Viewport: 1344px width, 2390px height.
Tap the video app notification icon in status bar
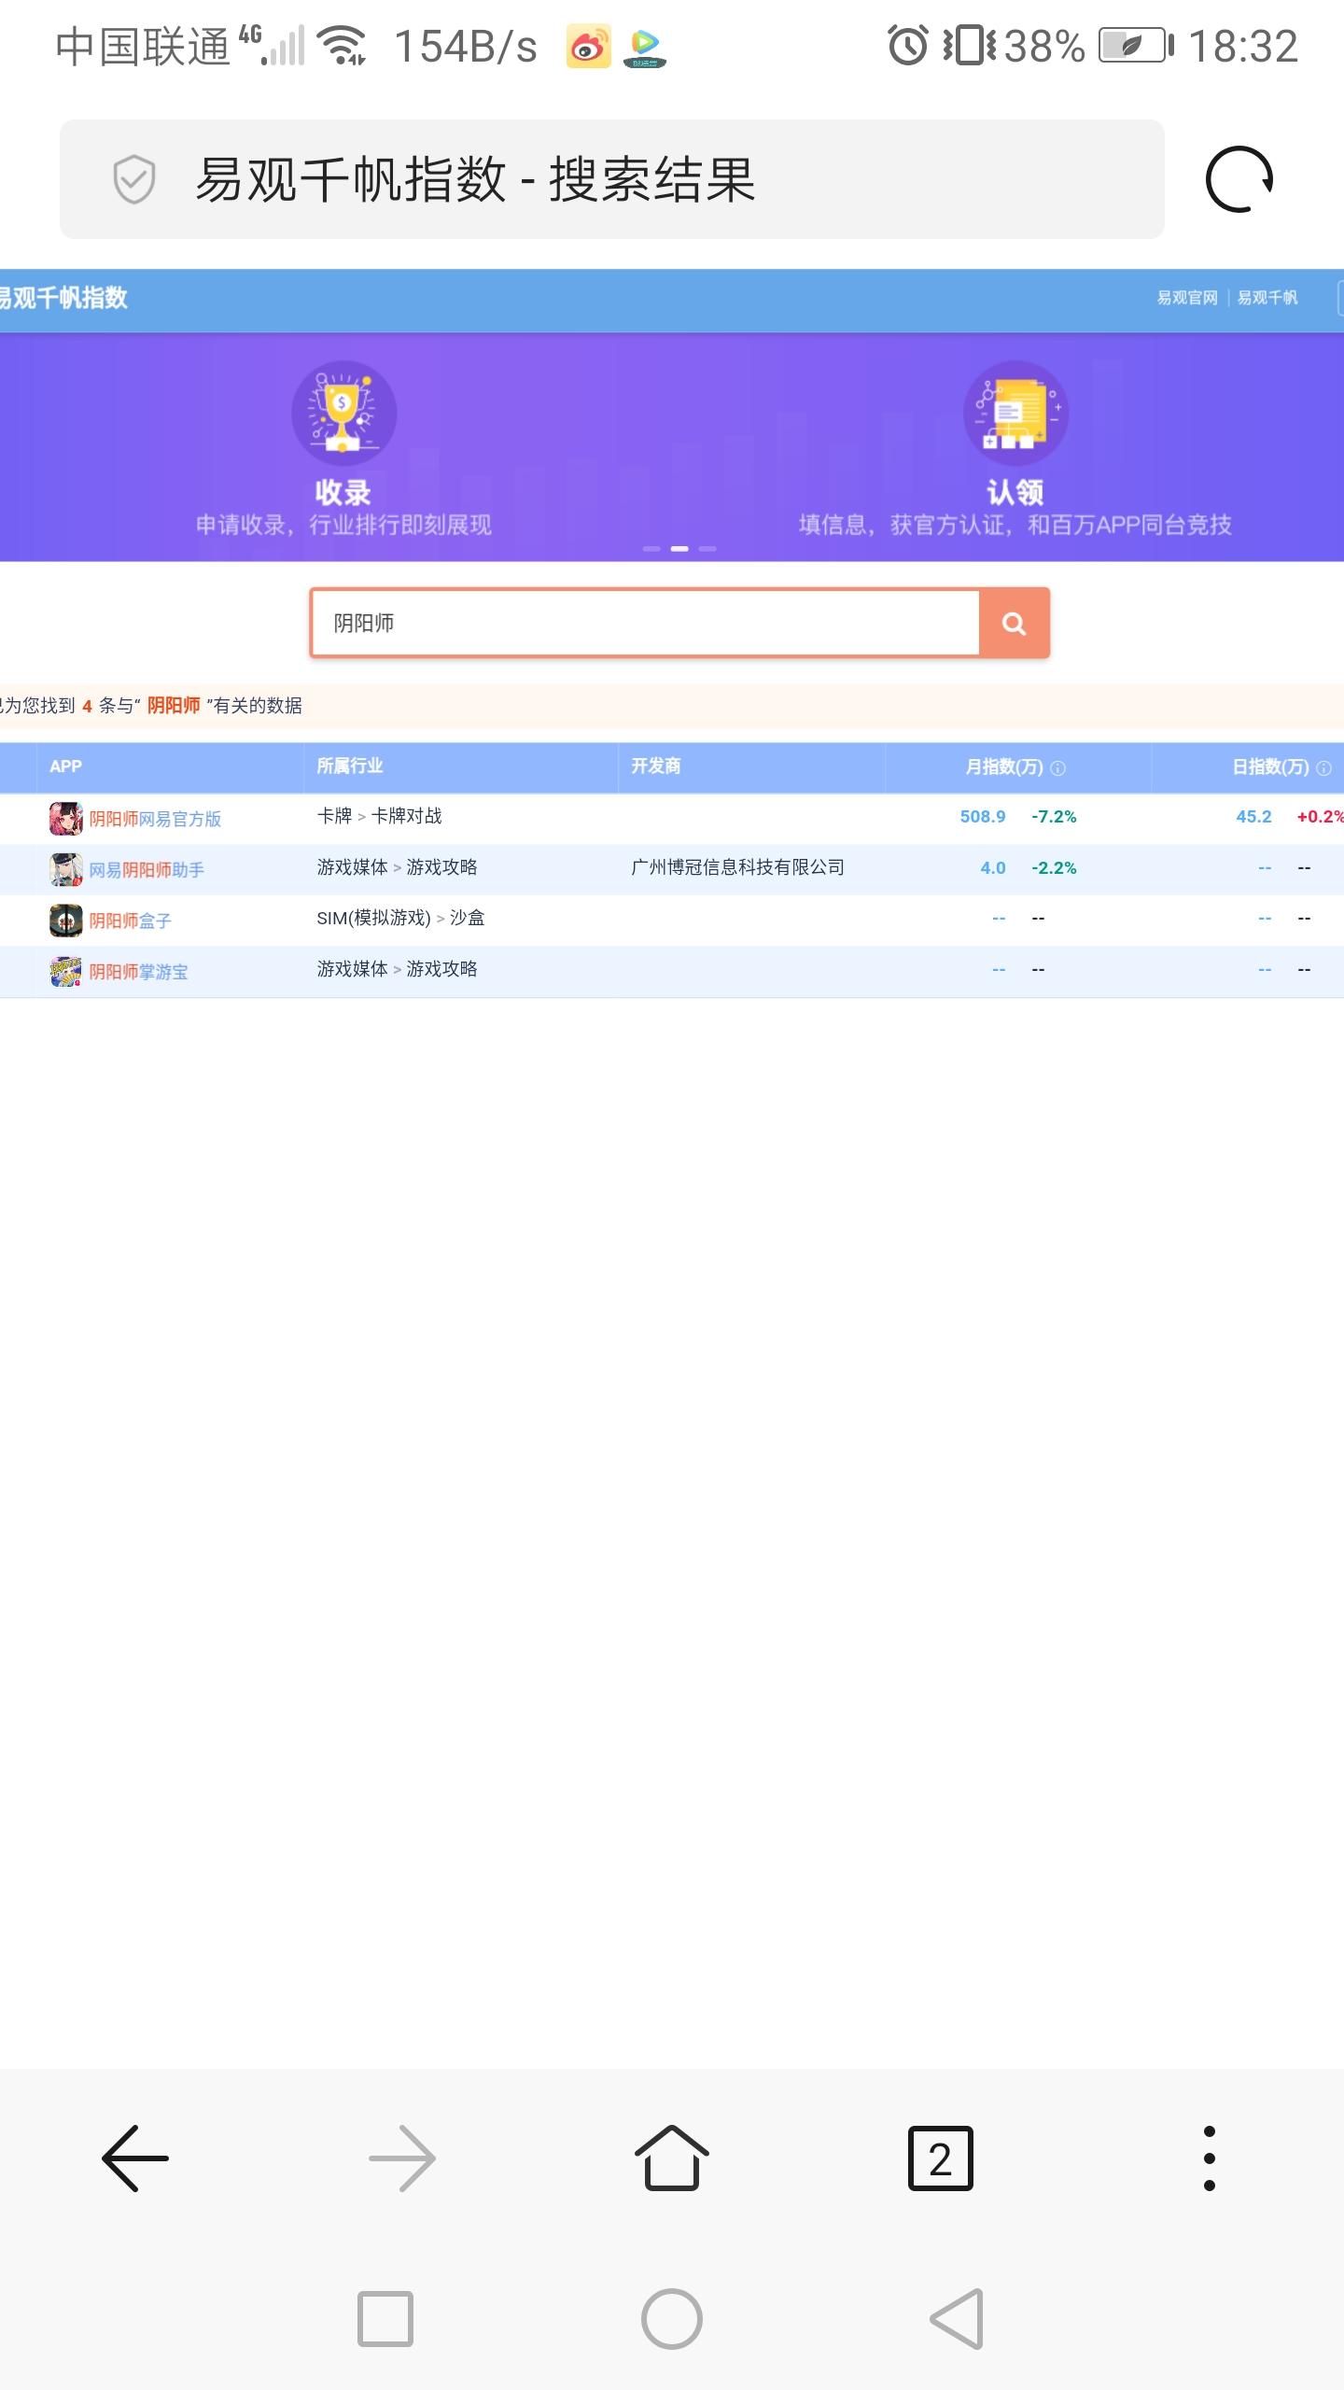644,48
